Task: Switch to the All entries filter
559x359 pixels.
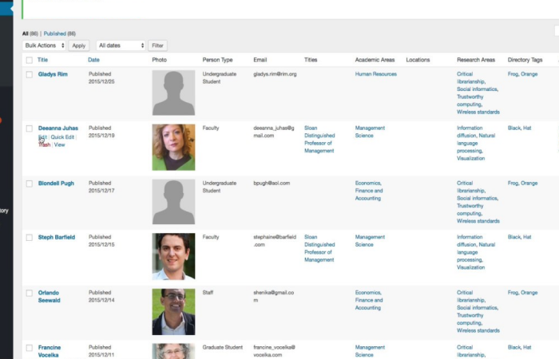Action: point(25,34)
